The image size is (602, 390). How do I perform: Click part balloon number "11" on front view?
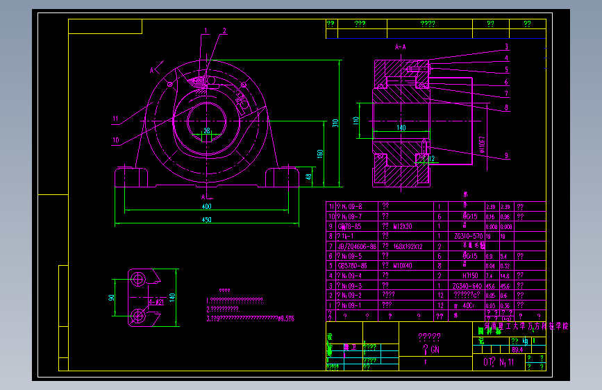pos(115,119)
